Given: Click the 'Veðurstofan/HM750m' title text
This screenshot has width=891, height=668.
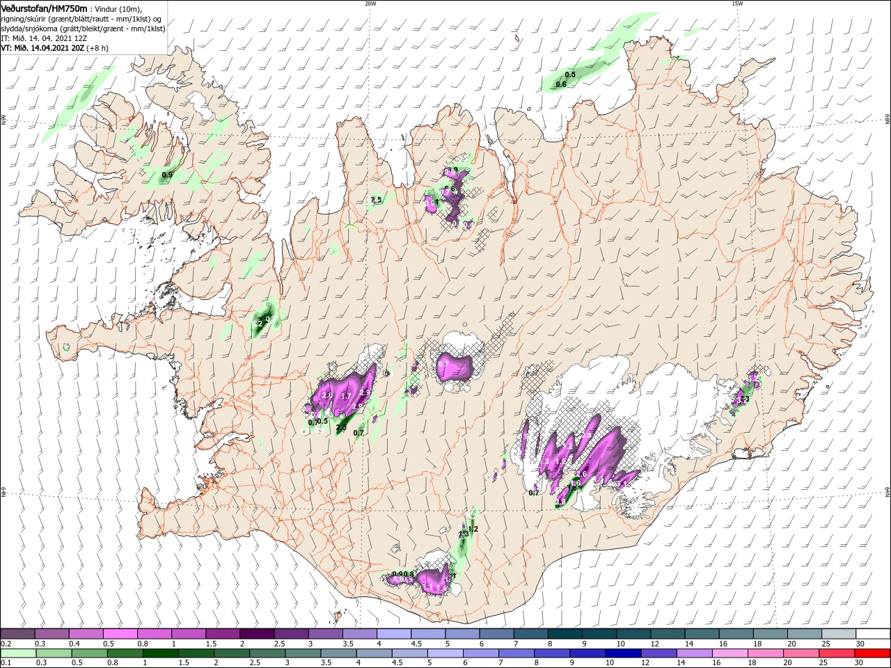Looking at the screenshot, I should 44,8.
